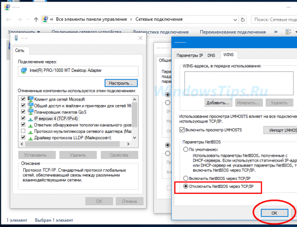This screenshot has height=227, width=297.
Task: Click the Настроить... button
Action: pos(121,83)
